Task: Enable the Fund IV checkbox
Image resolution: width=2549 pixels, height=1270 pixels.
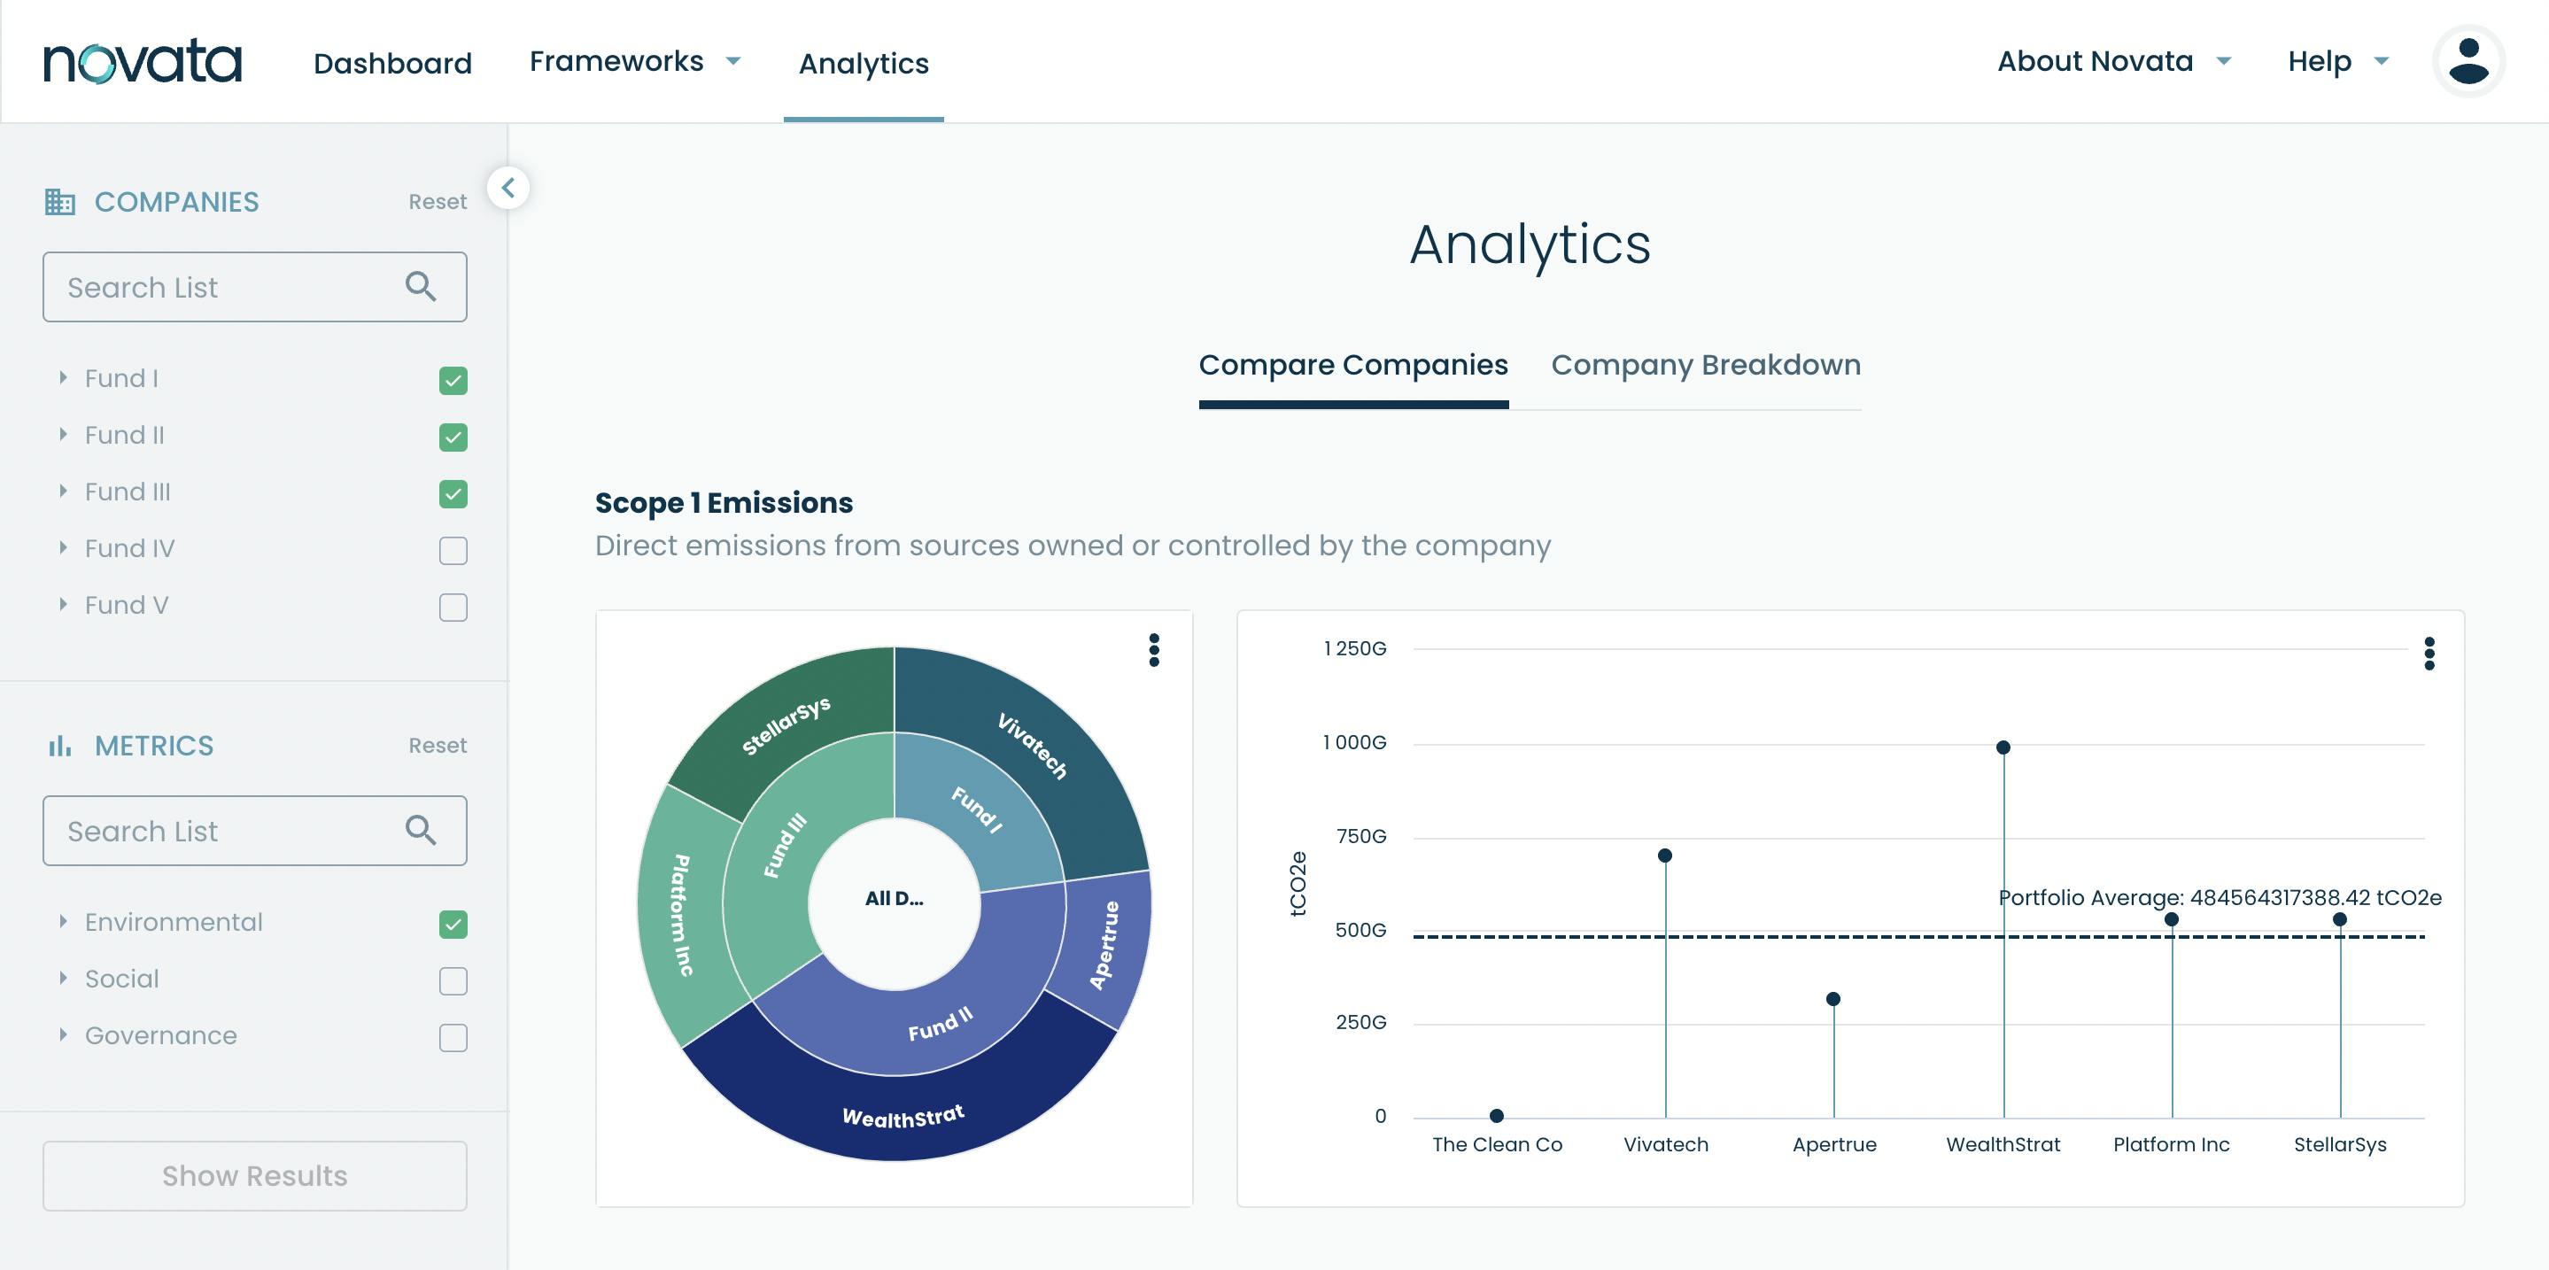Action: (x=453, y=550)
